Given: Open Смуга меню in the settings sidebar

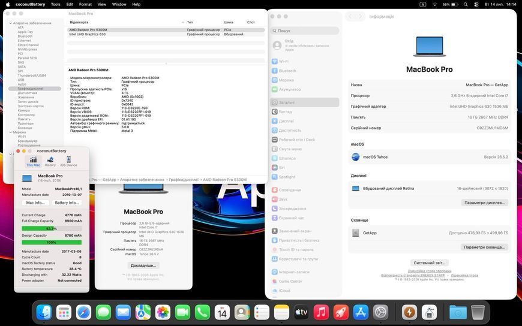Looking at the screenshot, I should [305, 149].
